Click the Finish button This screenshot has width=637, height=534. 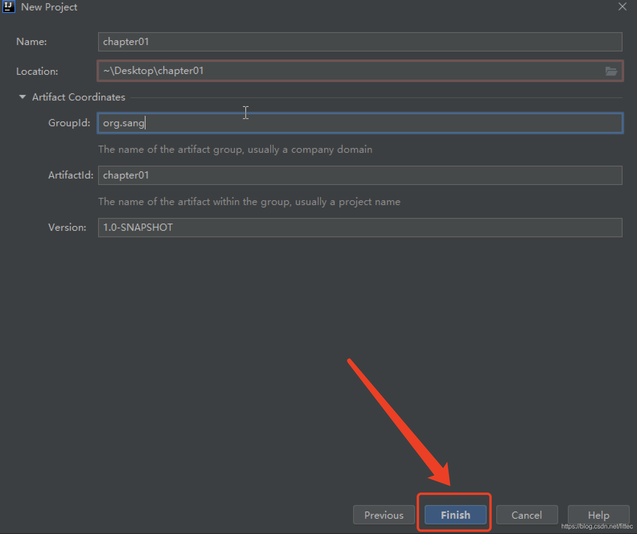(x=455, y=515)
